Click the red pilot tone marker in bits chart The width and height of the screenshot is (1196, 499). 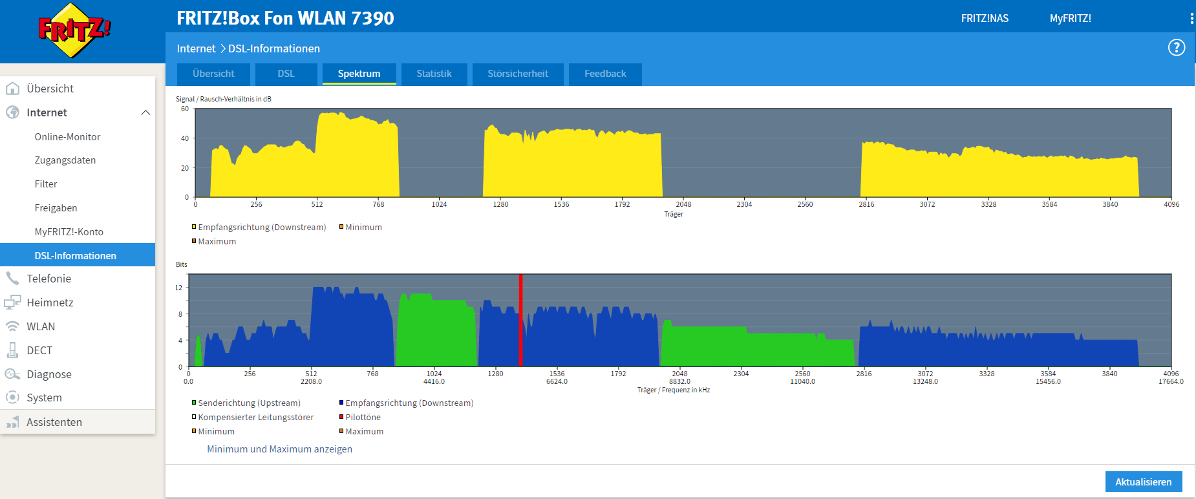click(x=520, y=320)
